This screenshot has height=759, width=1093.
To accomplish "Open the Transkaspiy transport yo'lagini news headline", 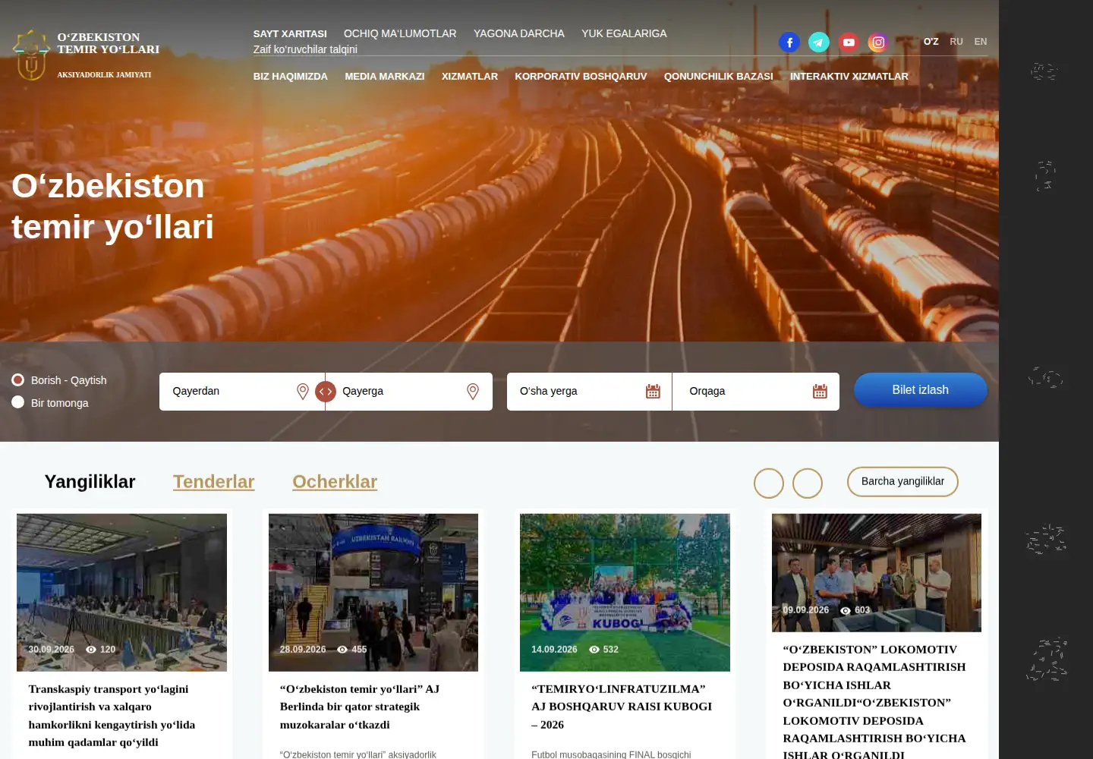I will [112, 716].
